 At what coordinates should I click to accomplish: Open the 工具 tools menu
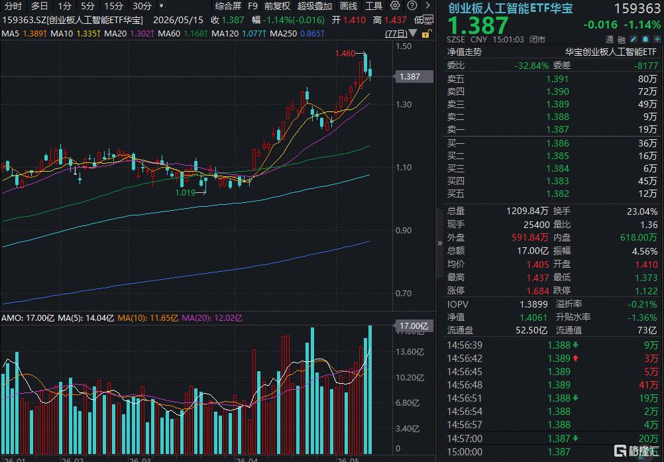[374, 6]
